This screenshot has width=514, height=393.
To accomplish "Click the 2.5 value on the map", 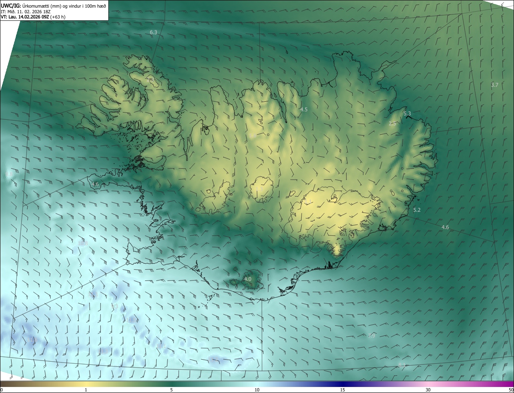I will tap(392, 124).
